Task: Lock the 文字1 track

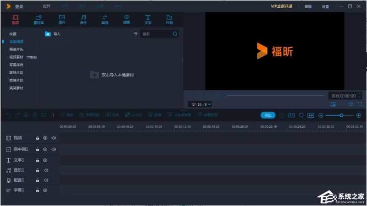Action: click(x=38, y=160)
